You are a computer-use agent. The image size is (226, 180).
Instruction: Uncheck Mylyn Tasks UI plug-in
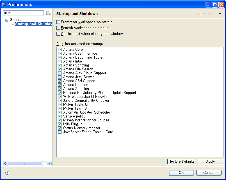[x=60, y=105]
